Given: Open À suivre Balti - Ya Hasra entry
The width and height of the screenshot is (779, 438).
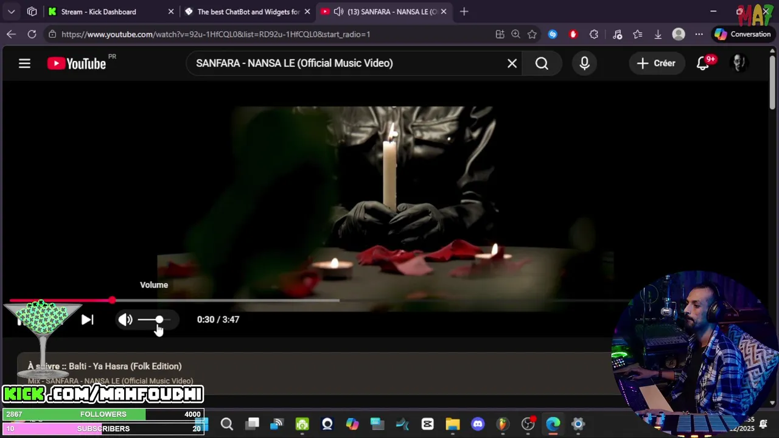Looking at the screenshot, I should coord(105,366).
